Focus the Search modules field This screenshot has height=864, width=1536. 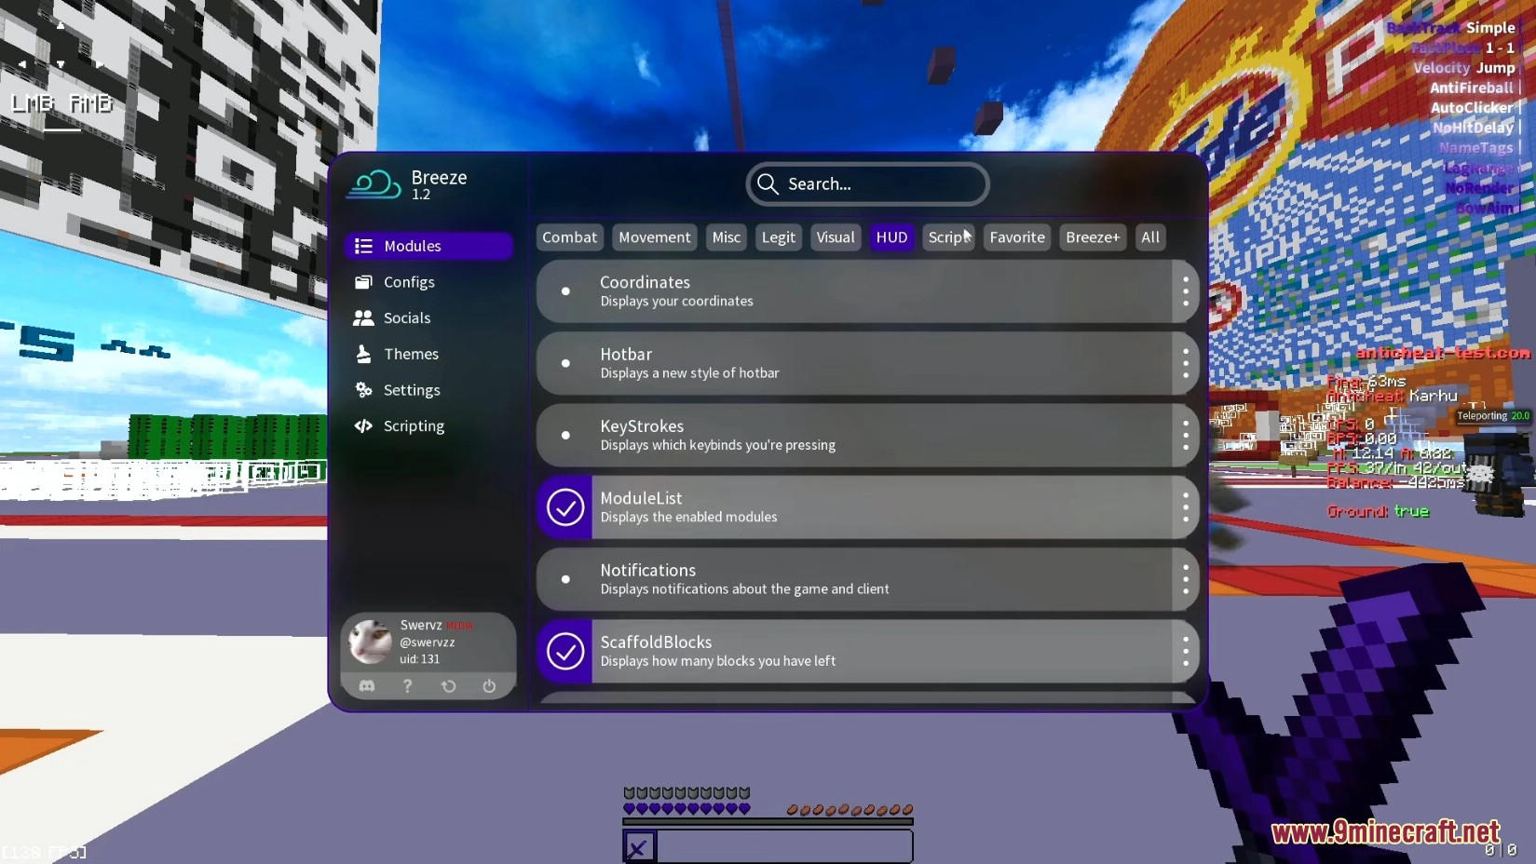coord(867,184)
